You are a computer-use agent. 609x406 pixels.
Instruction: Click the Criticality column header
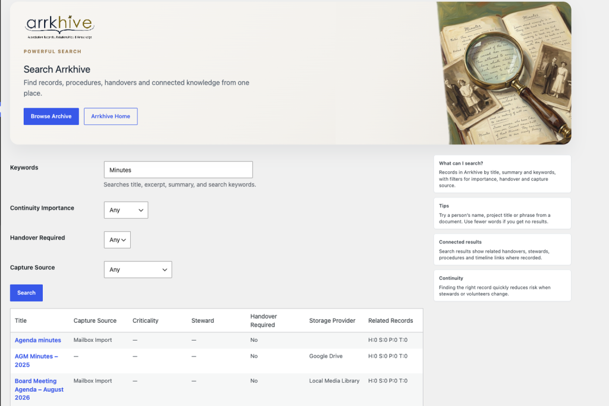point(145,320)
